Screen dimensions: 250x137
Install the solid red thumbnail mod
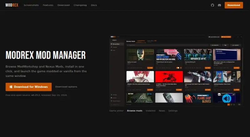(179, 90)
